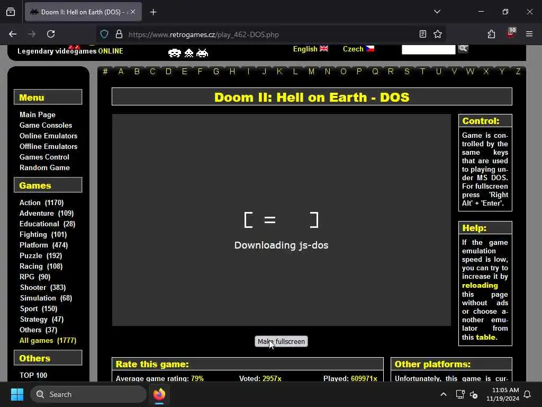Open notifications bell icon
Image resolution: width=542 pixels, height=407 pixels.
pos(527,394)
